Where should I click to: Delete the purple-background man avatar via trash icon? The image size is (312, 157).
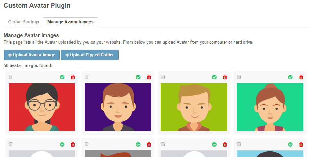pyautogui.click(x=149, y=77)
